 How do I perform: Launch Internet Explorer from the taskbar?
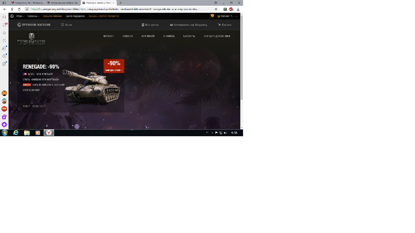(x=16, y=133)
